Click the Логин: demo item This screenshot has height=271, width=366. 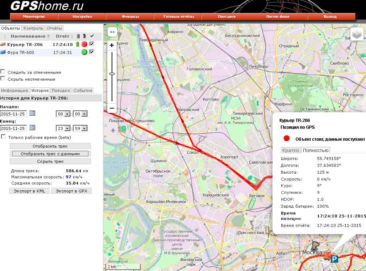click(278, 17)
